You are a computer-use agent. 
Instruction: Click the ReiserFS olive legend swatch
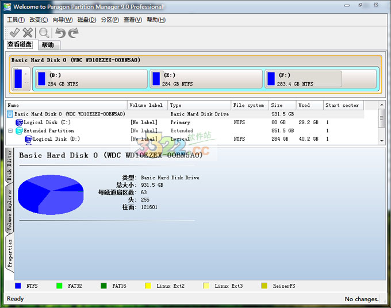tap(264, 286)
